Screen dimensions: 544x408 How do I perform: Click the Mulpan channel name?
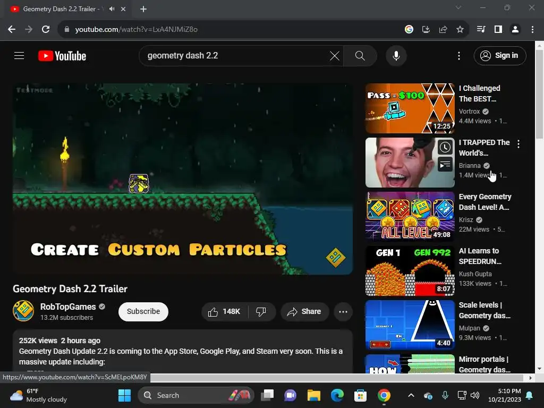coord(470,328)
